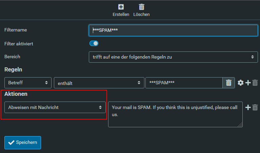This screenshot has height=153, width=260.
Task: Open the Abweisen mit Nachricht action dropdown
Action: [x=55, y=107]
